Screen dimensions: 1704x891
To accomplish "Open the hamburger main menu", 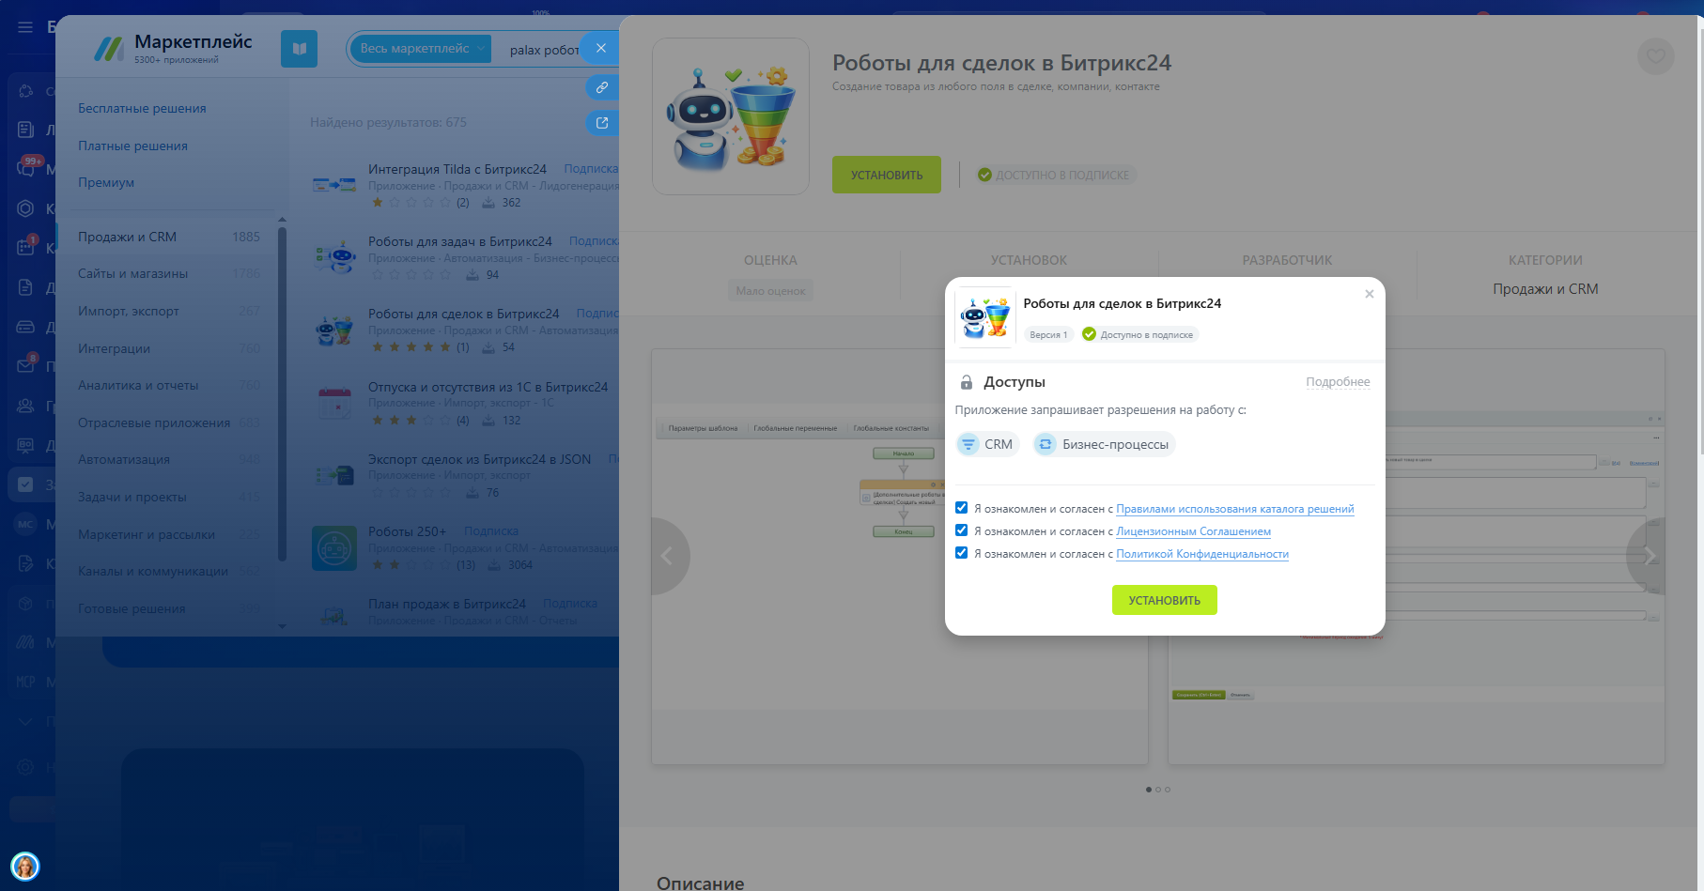I will pyautogui.click(x=25, y=27).
